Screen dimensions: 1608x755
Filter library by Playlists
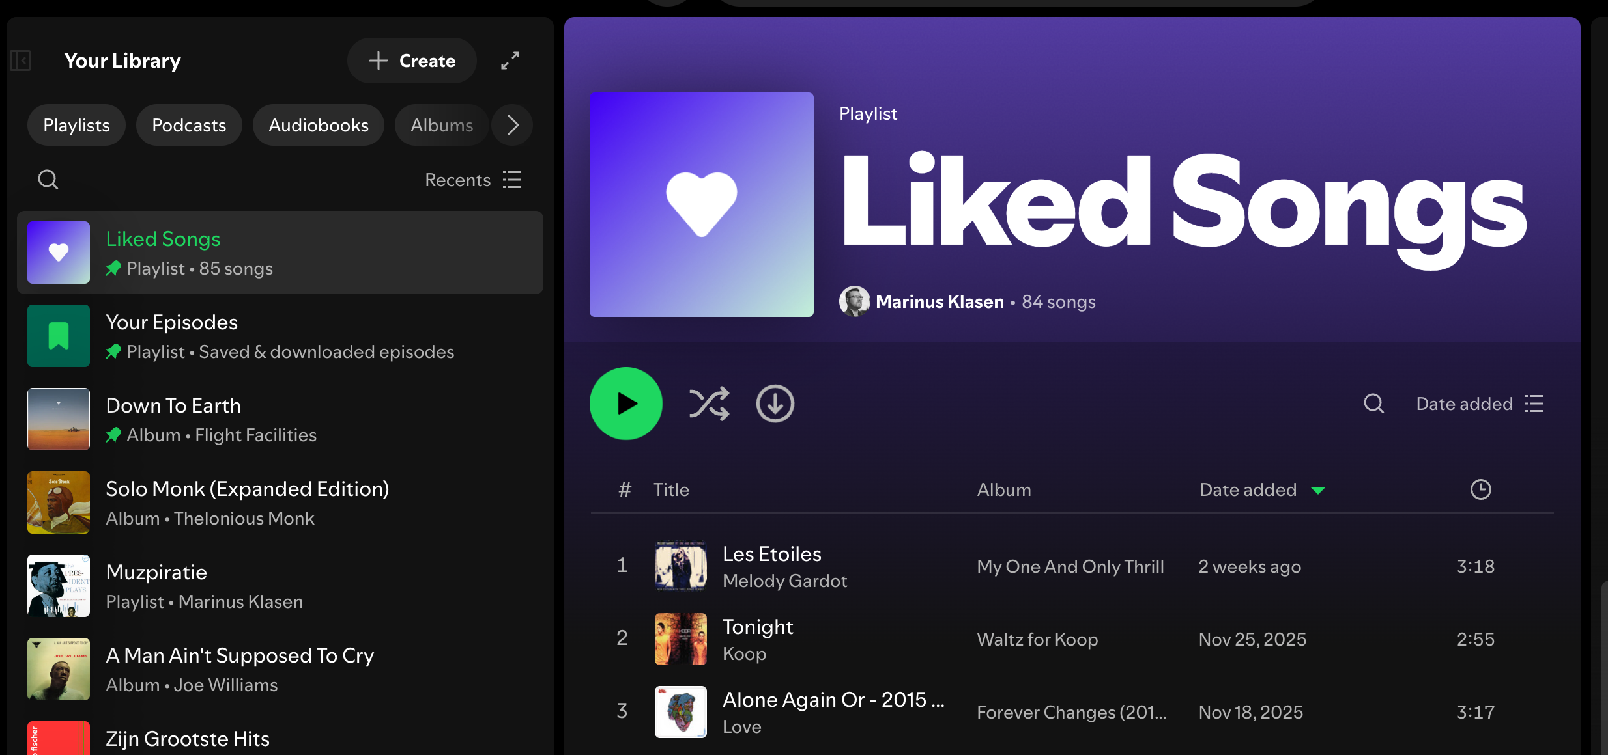(x=76, y=125)
